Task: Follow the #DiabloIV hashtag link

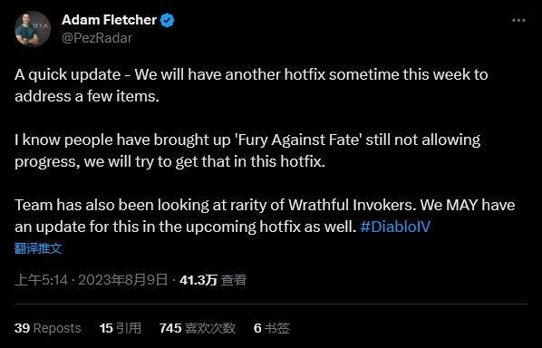Action: coord(395,227)
